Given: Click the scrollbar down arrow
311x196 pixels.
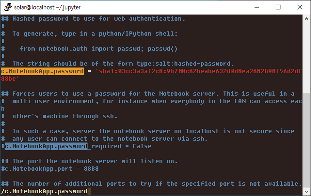Looking at the screenshot, I should 306,191.
